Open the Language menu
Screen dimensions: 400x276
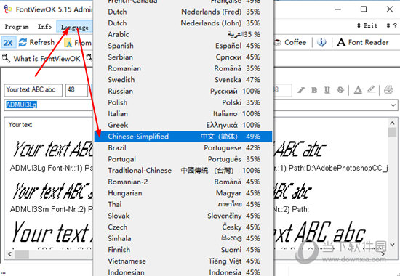coord(74,27)
